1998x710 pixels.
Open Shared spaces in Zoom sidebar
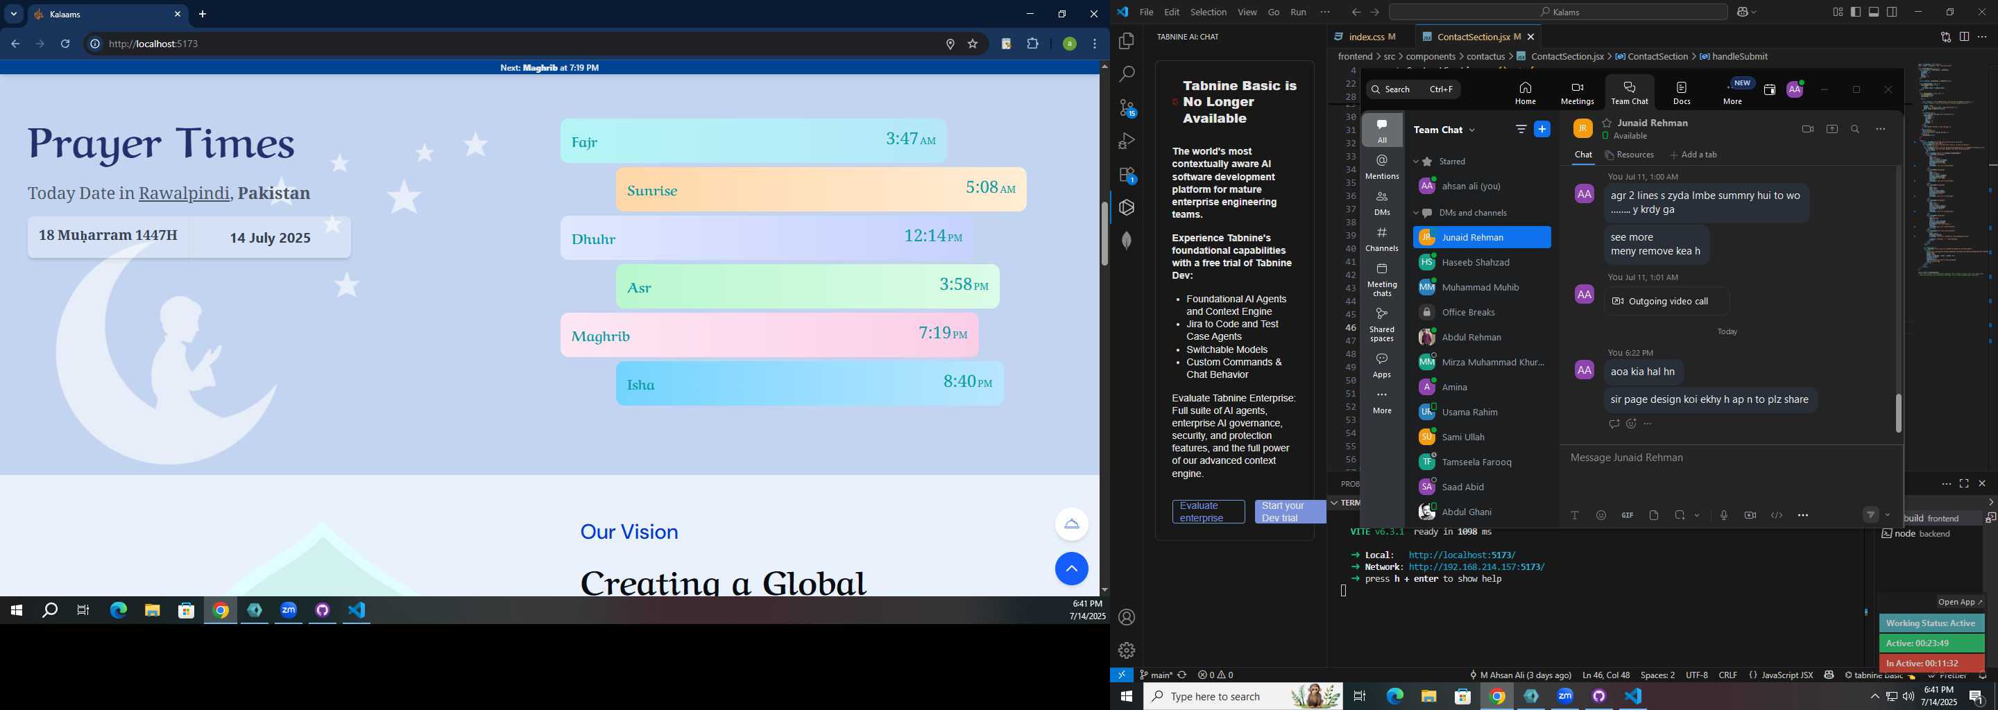(1382, 324)
